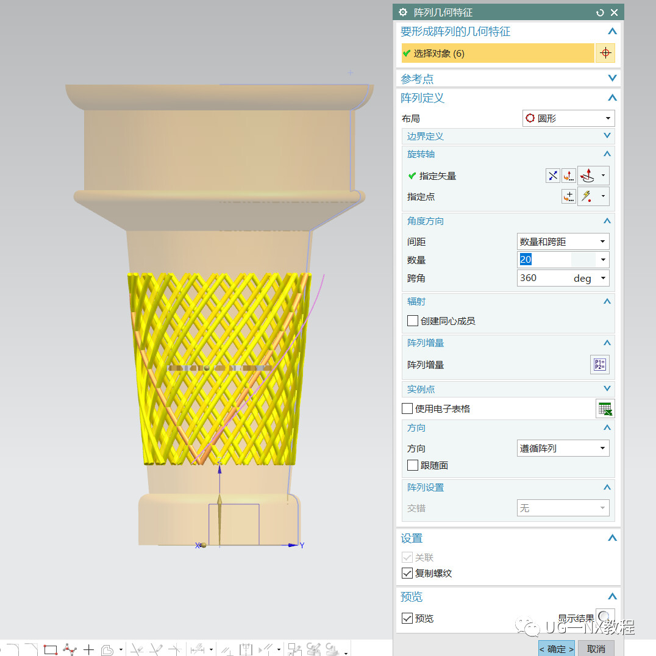Open the 方向 dropdown showing 遵循阵列

563,448
